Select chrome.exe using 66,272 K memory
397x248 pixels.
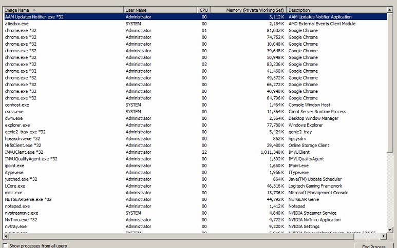pyautogui.click(x=195, y=85)
